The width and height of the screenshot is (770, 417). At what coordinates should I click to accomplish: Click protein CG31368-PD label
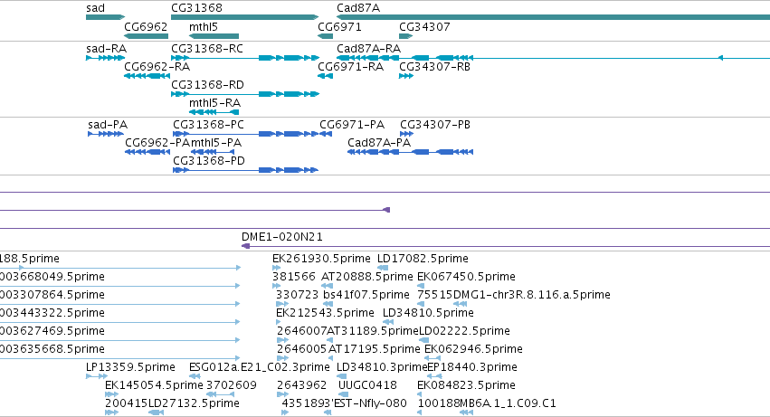pos(209,161)
